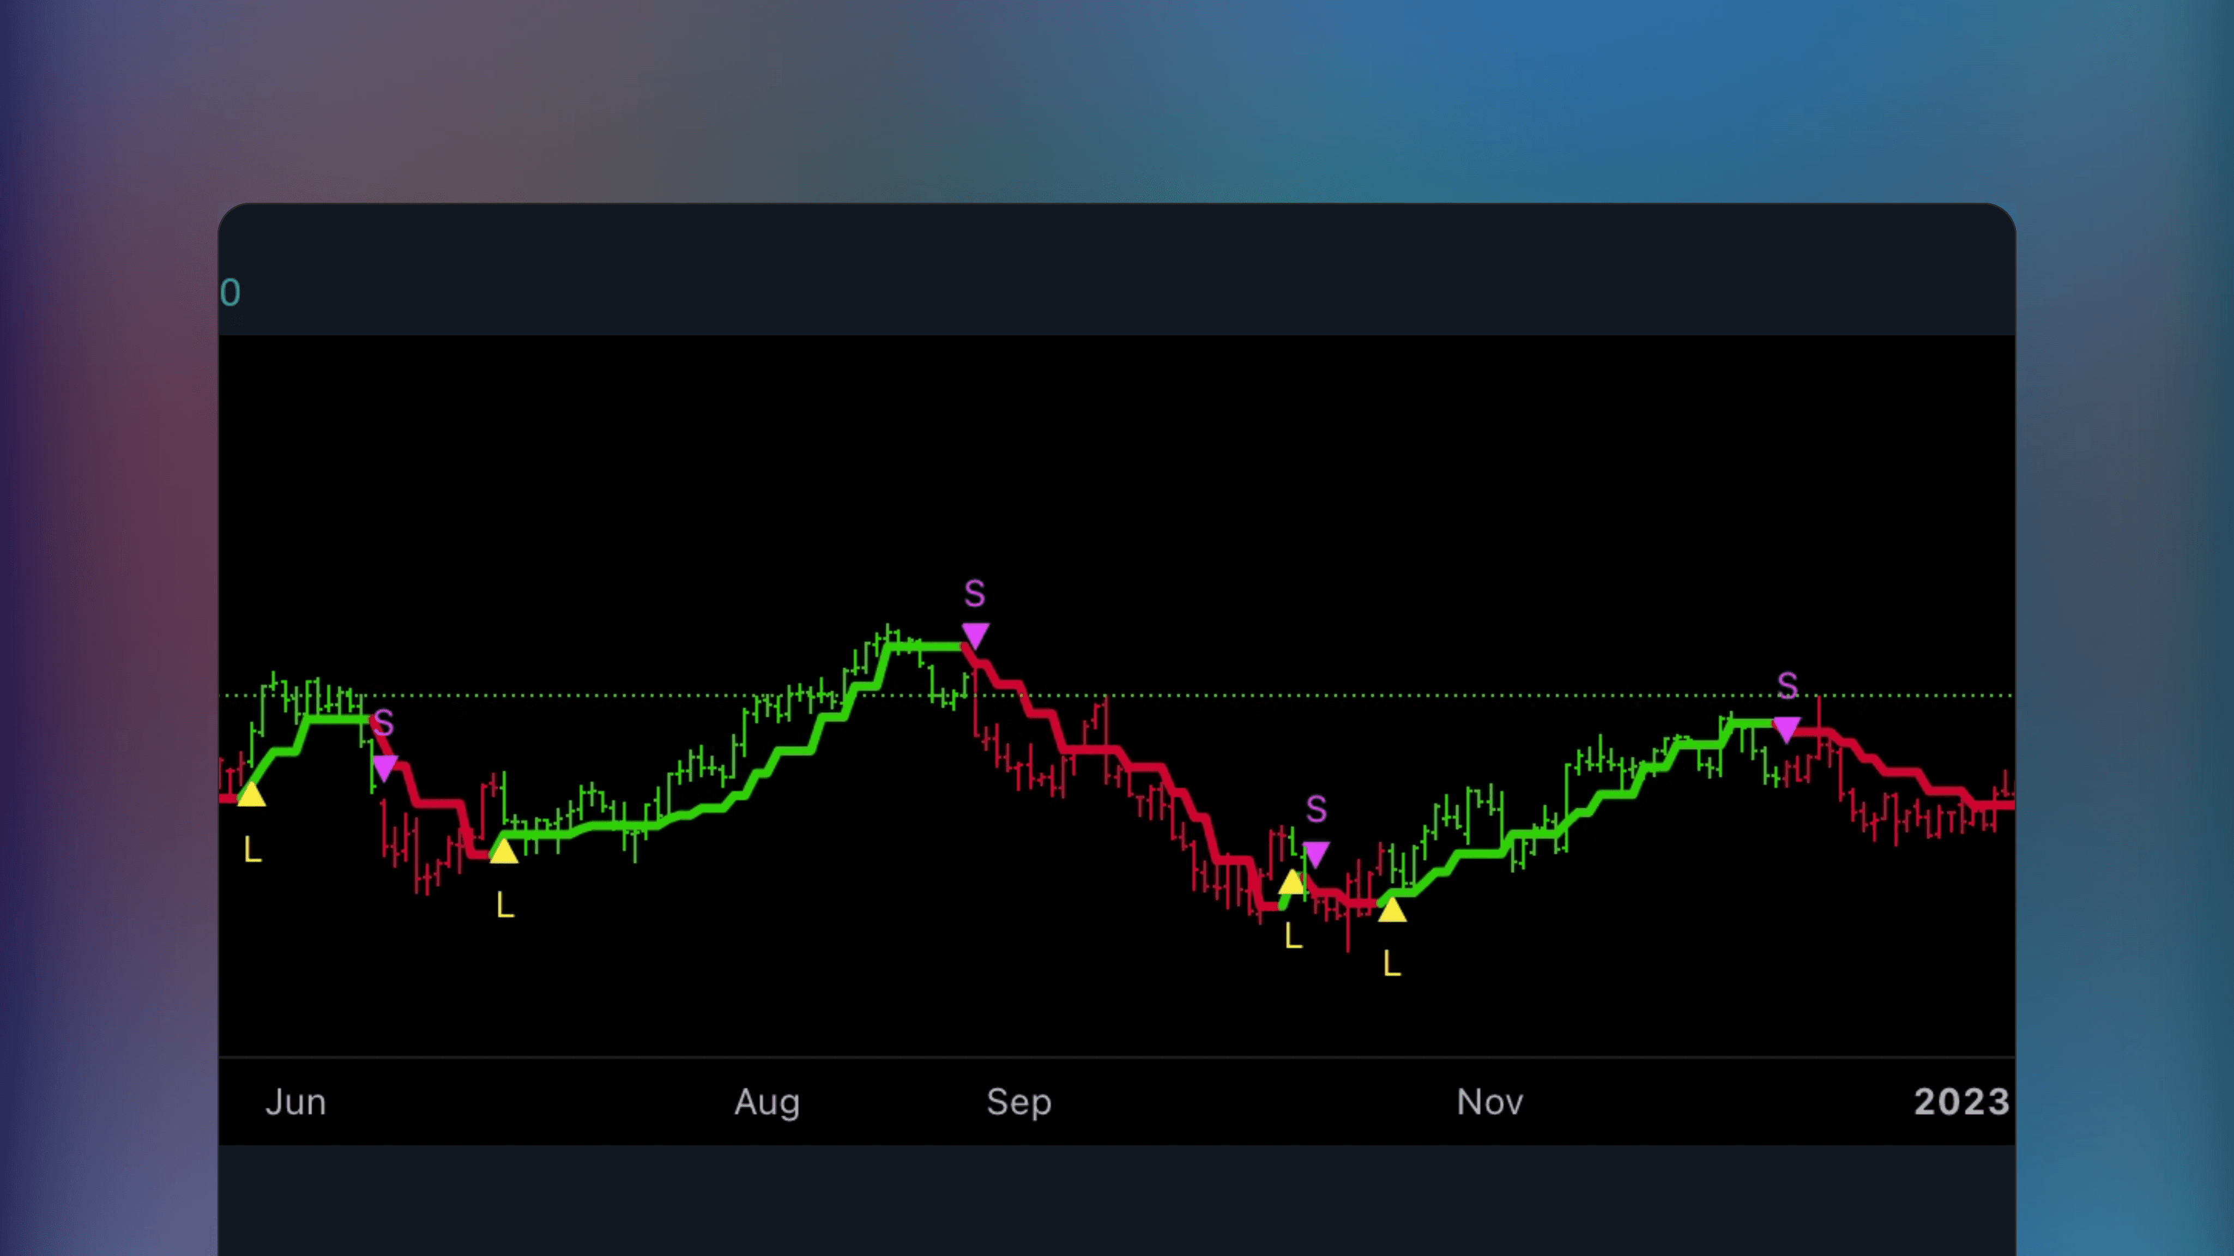The image size is (2234, 1256).
Task: Select the price label showing 0
Action: (230, 292)
